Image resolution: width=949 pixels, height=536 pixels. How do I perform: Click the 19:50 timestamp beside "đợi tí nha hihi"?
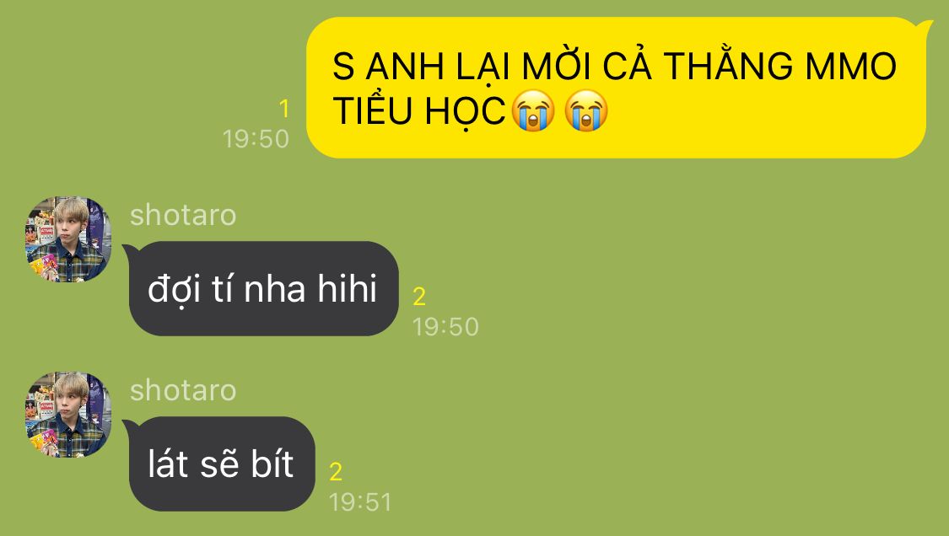tap(445, 327)
